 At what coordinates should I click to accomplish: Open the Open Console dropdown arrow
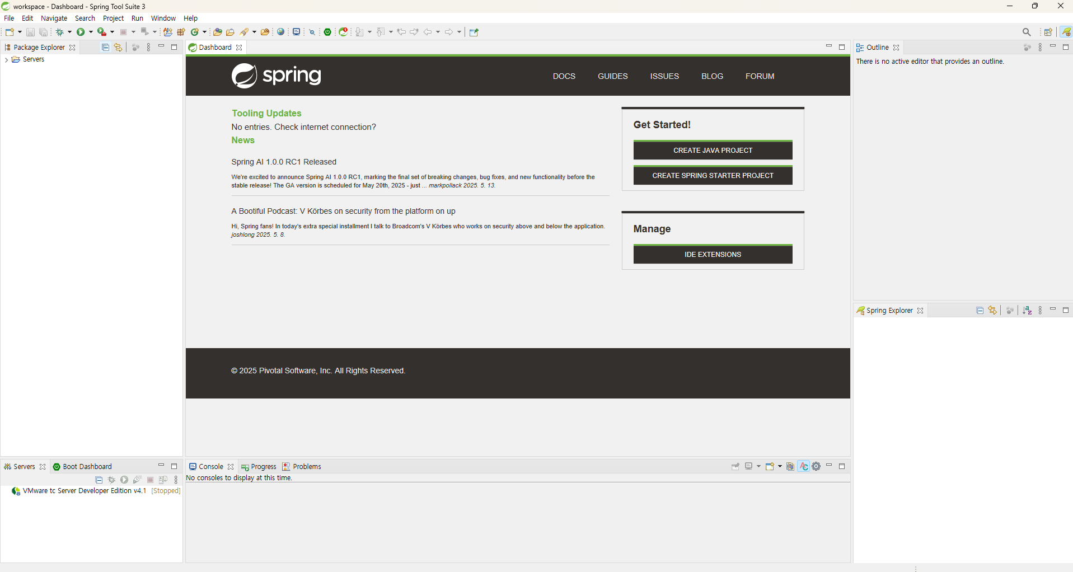[x=780, y=466]
